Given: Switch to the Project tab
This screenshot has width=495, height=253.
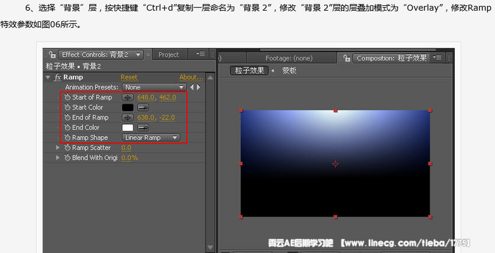Looking at the screenshot, I should (x=168, y=55).
